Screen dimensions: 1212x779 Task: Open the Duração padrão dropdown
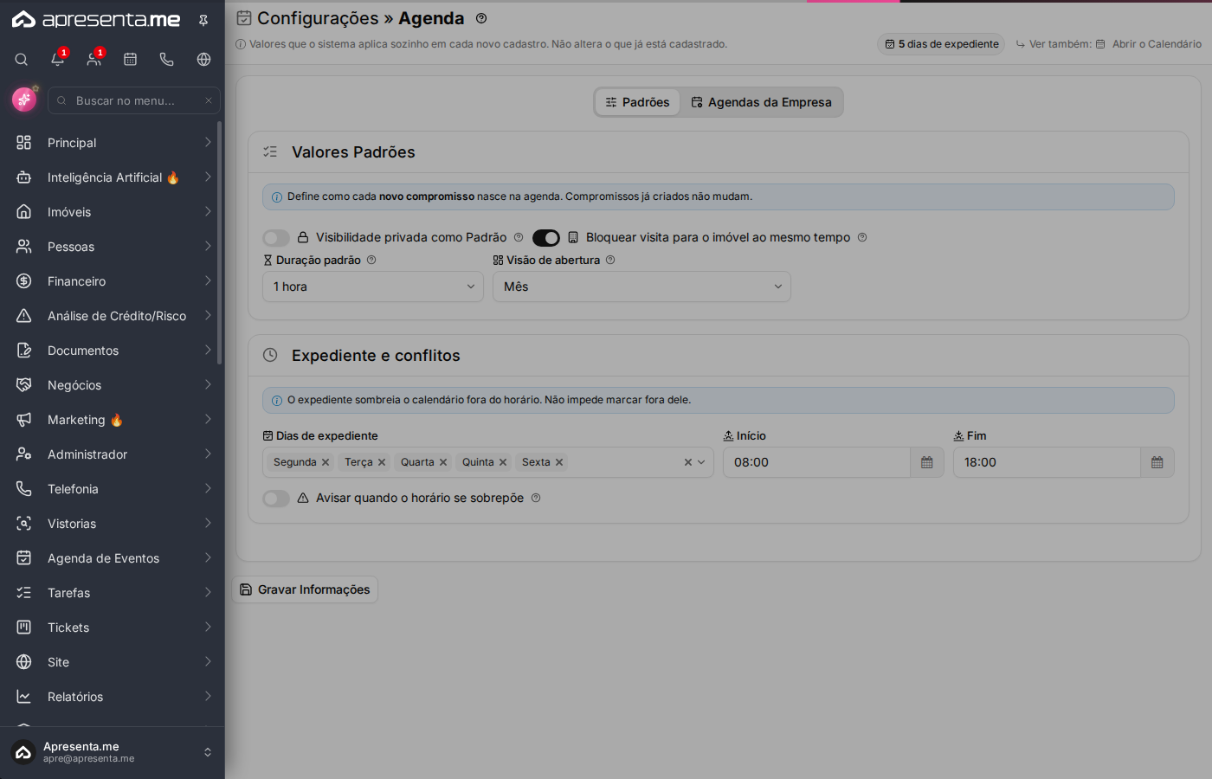[x=373, y=286]
